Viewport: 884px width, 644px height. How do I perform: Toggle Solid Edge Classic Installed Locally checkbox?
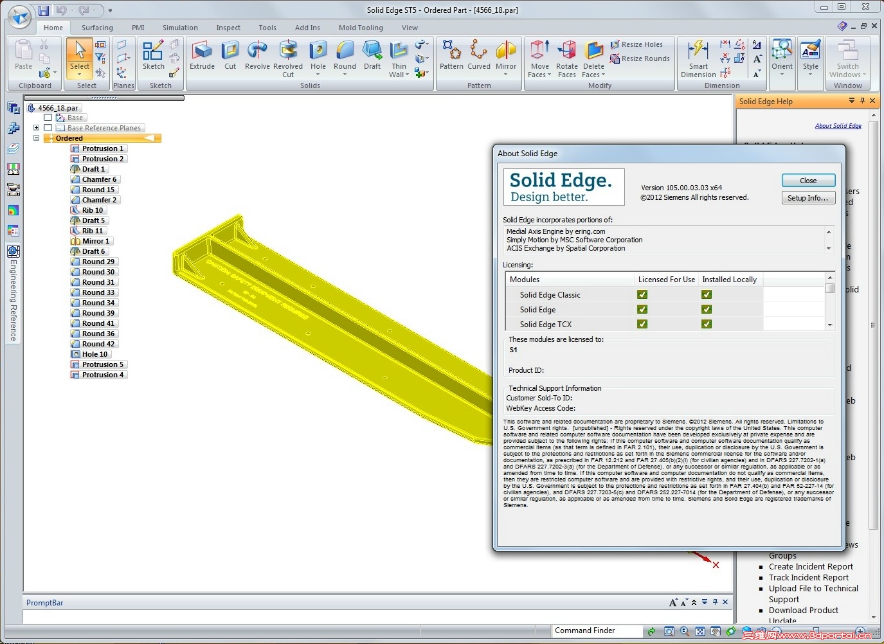point(706,294)
